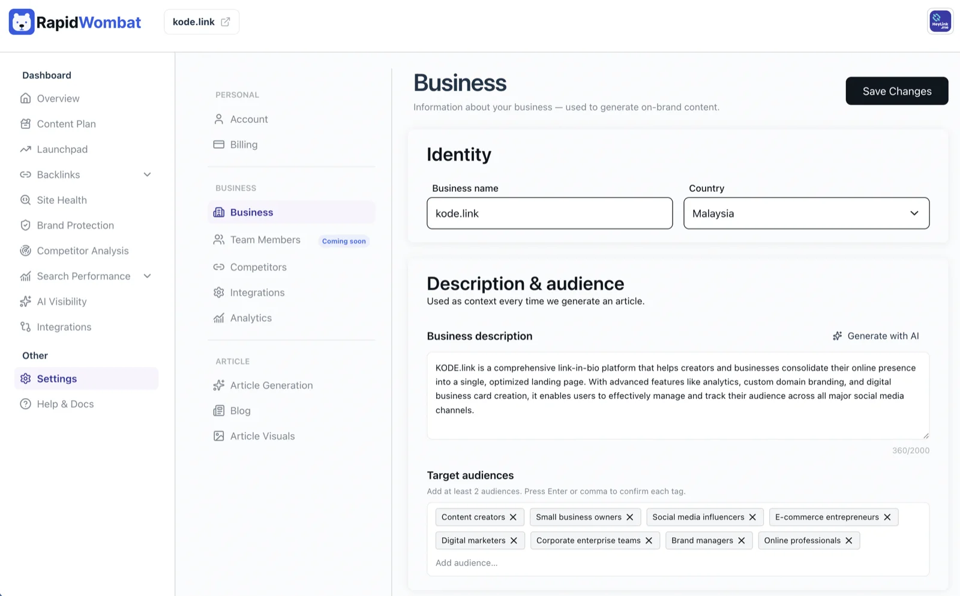
Task: Click the RapidWombat logo icon
Action: tap(22, 22)
